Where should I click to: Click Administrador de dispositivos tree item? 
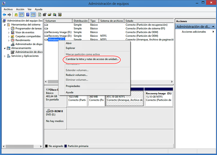(x=30, y=44)
